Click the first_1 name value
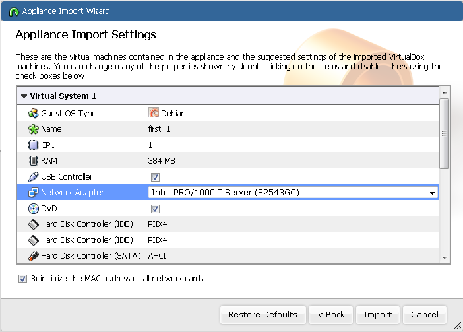Viewport: 463px width, 332px height. (159, 129)
